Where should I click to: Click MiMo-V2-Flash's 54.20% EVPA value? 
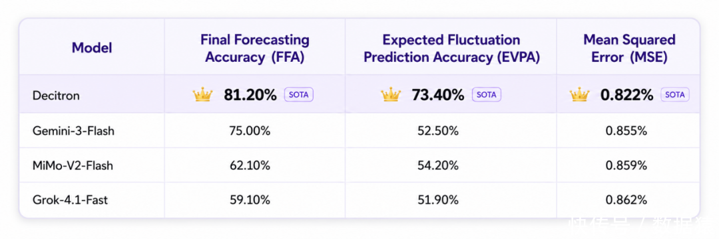pyautogui.click(x=438, y=165)
